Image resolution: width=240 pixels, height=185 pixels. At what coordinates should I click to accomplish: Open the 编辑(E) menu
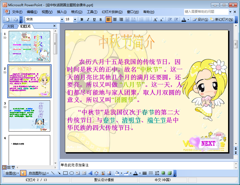[x=32, y=12]
